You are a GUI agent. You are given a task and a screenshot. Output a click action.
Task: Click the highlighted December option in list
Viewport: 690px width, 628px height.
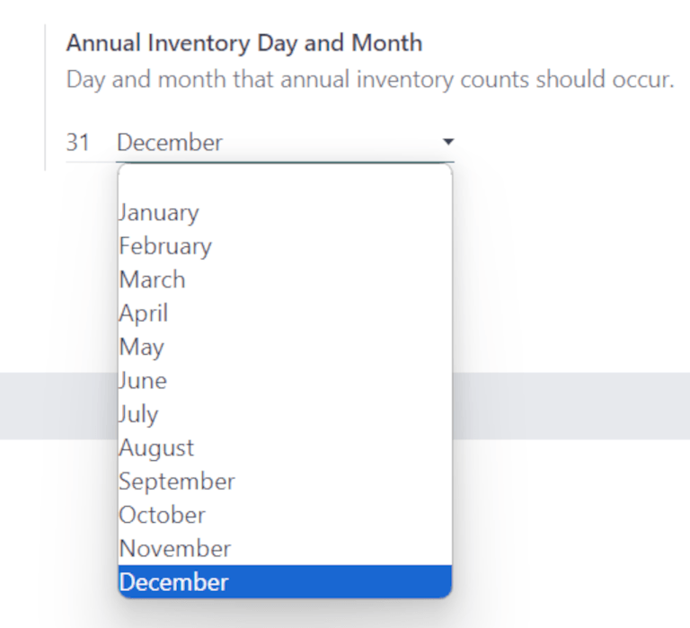tap(174, 582)
